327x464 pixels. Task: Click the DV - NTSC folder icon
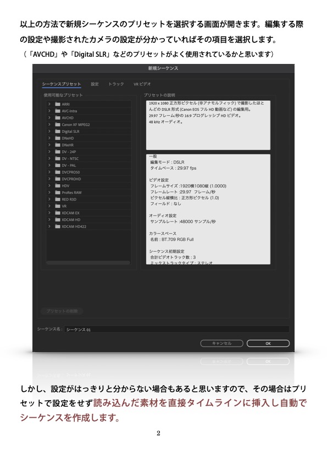point(58,159)
